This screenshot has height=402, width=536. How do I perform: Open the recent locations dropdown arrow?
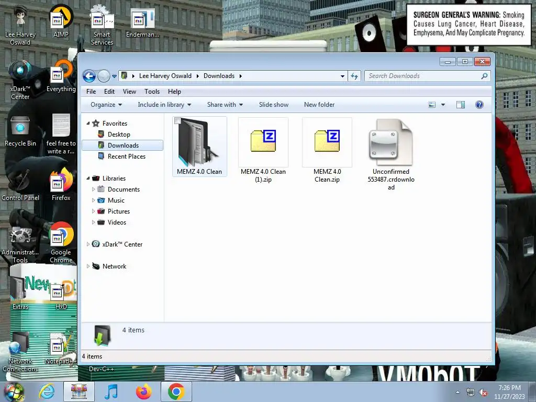[x=114, y=76]
